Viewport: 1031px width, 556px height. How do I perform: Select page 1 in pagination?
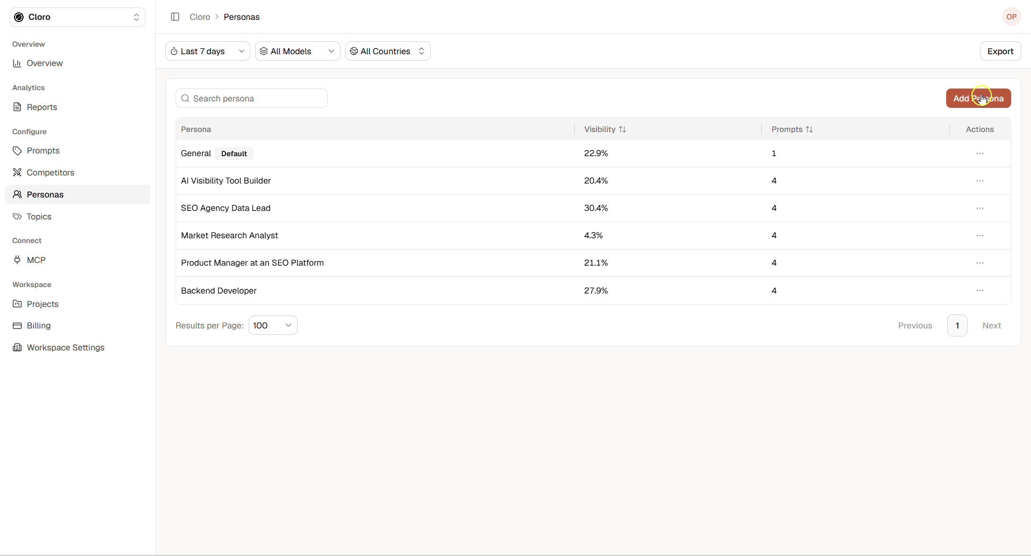coord(957,326)
